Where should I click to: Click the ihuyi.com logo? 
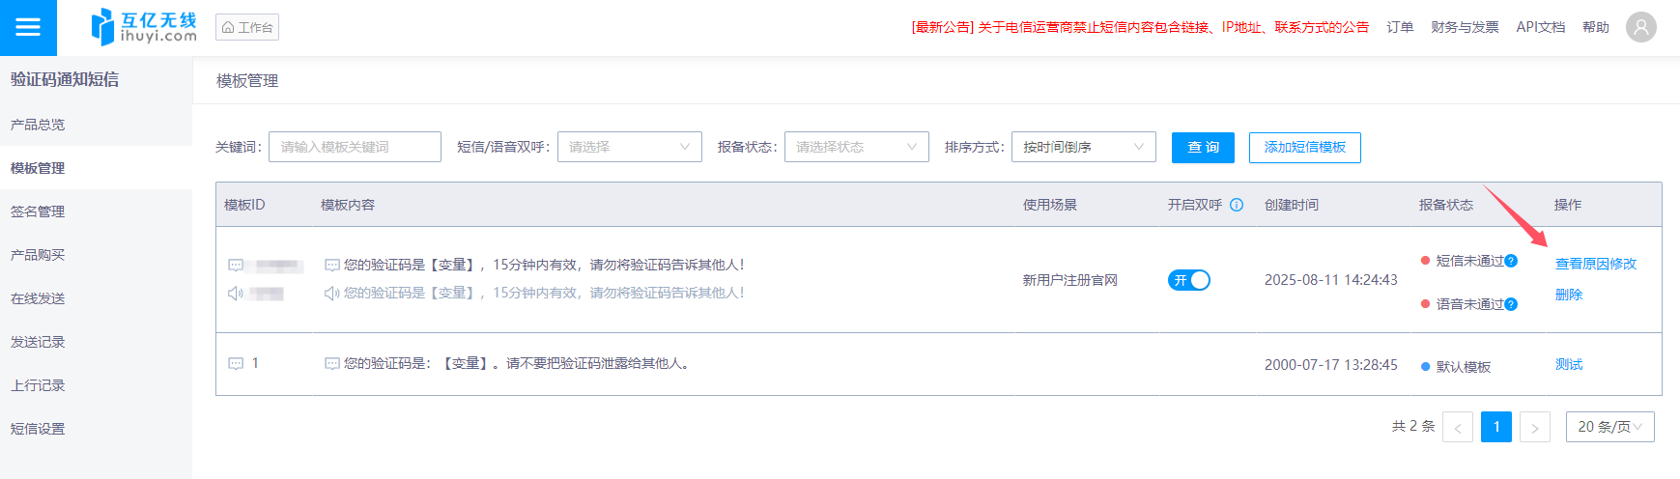[144, 27]
